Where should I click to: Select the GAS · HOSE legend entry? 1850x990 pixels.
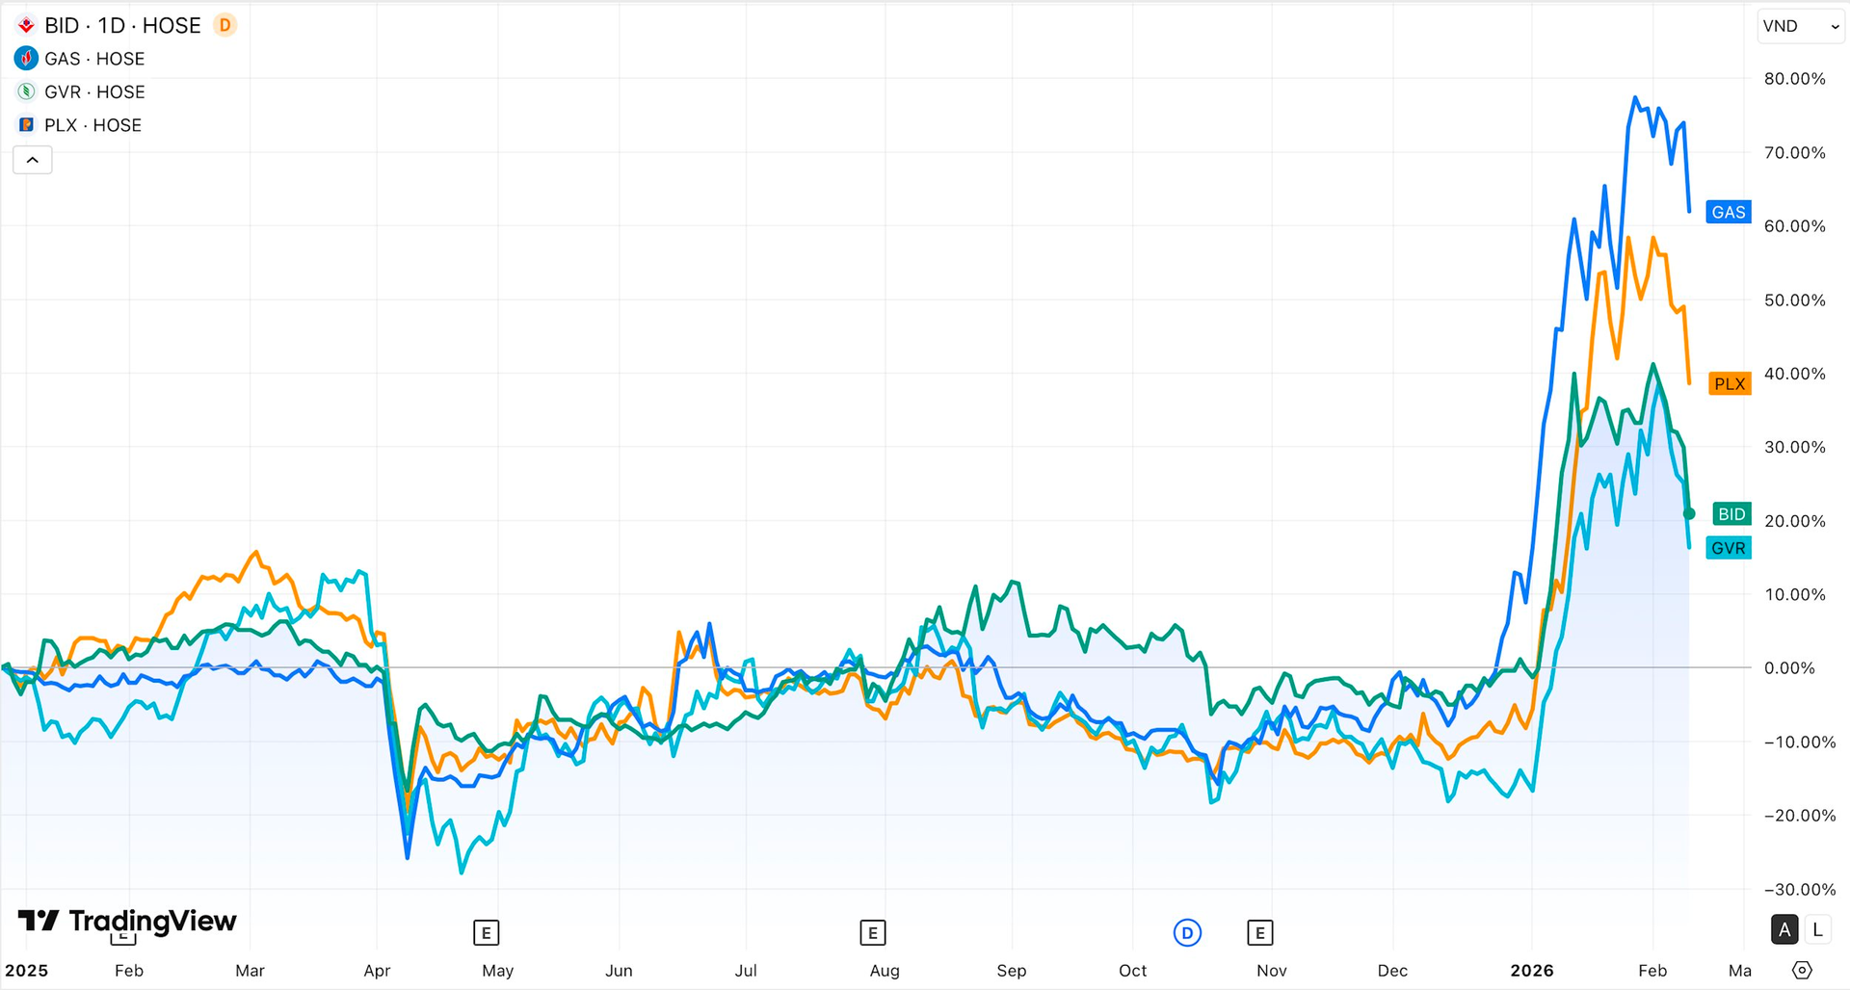[x=94, y=59]
